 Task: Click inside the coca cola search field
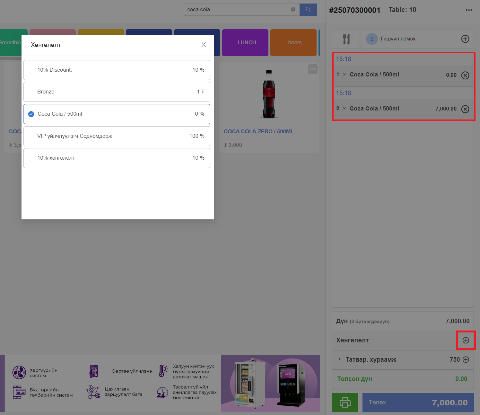[238, 10]
